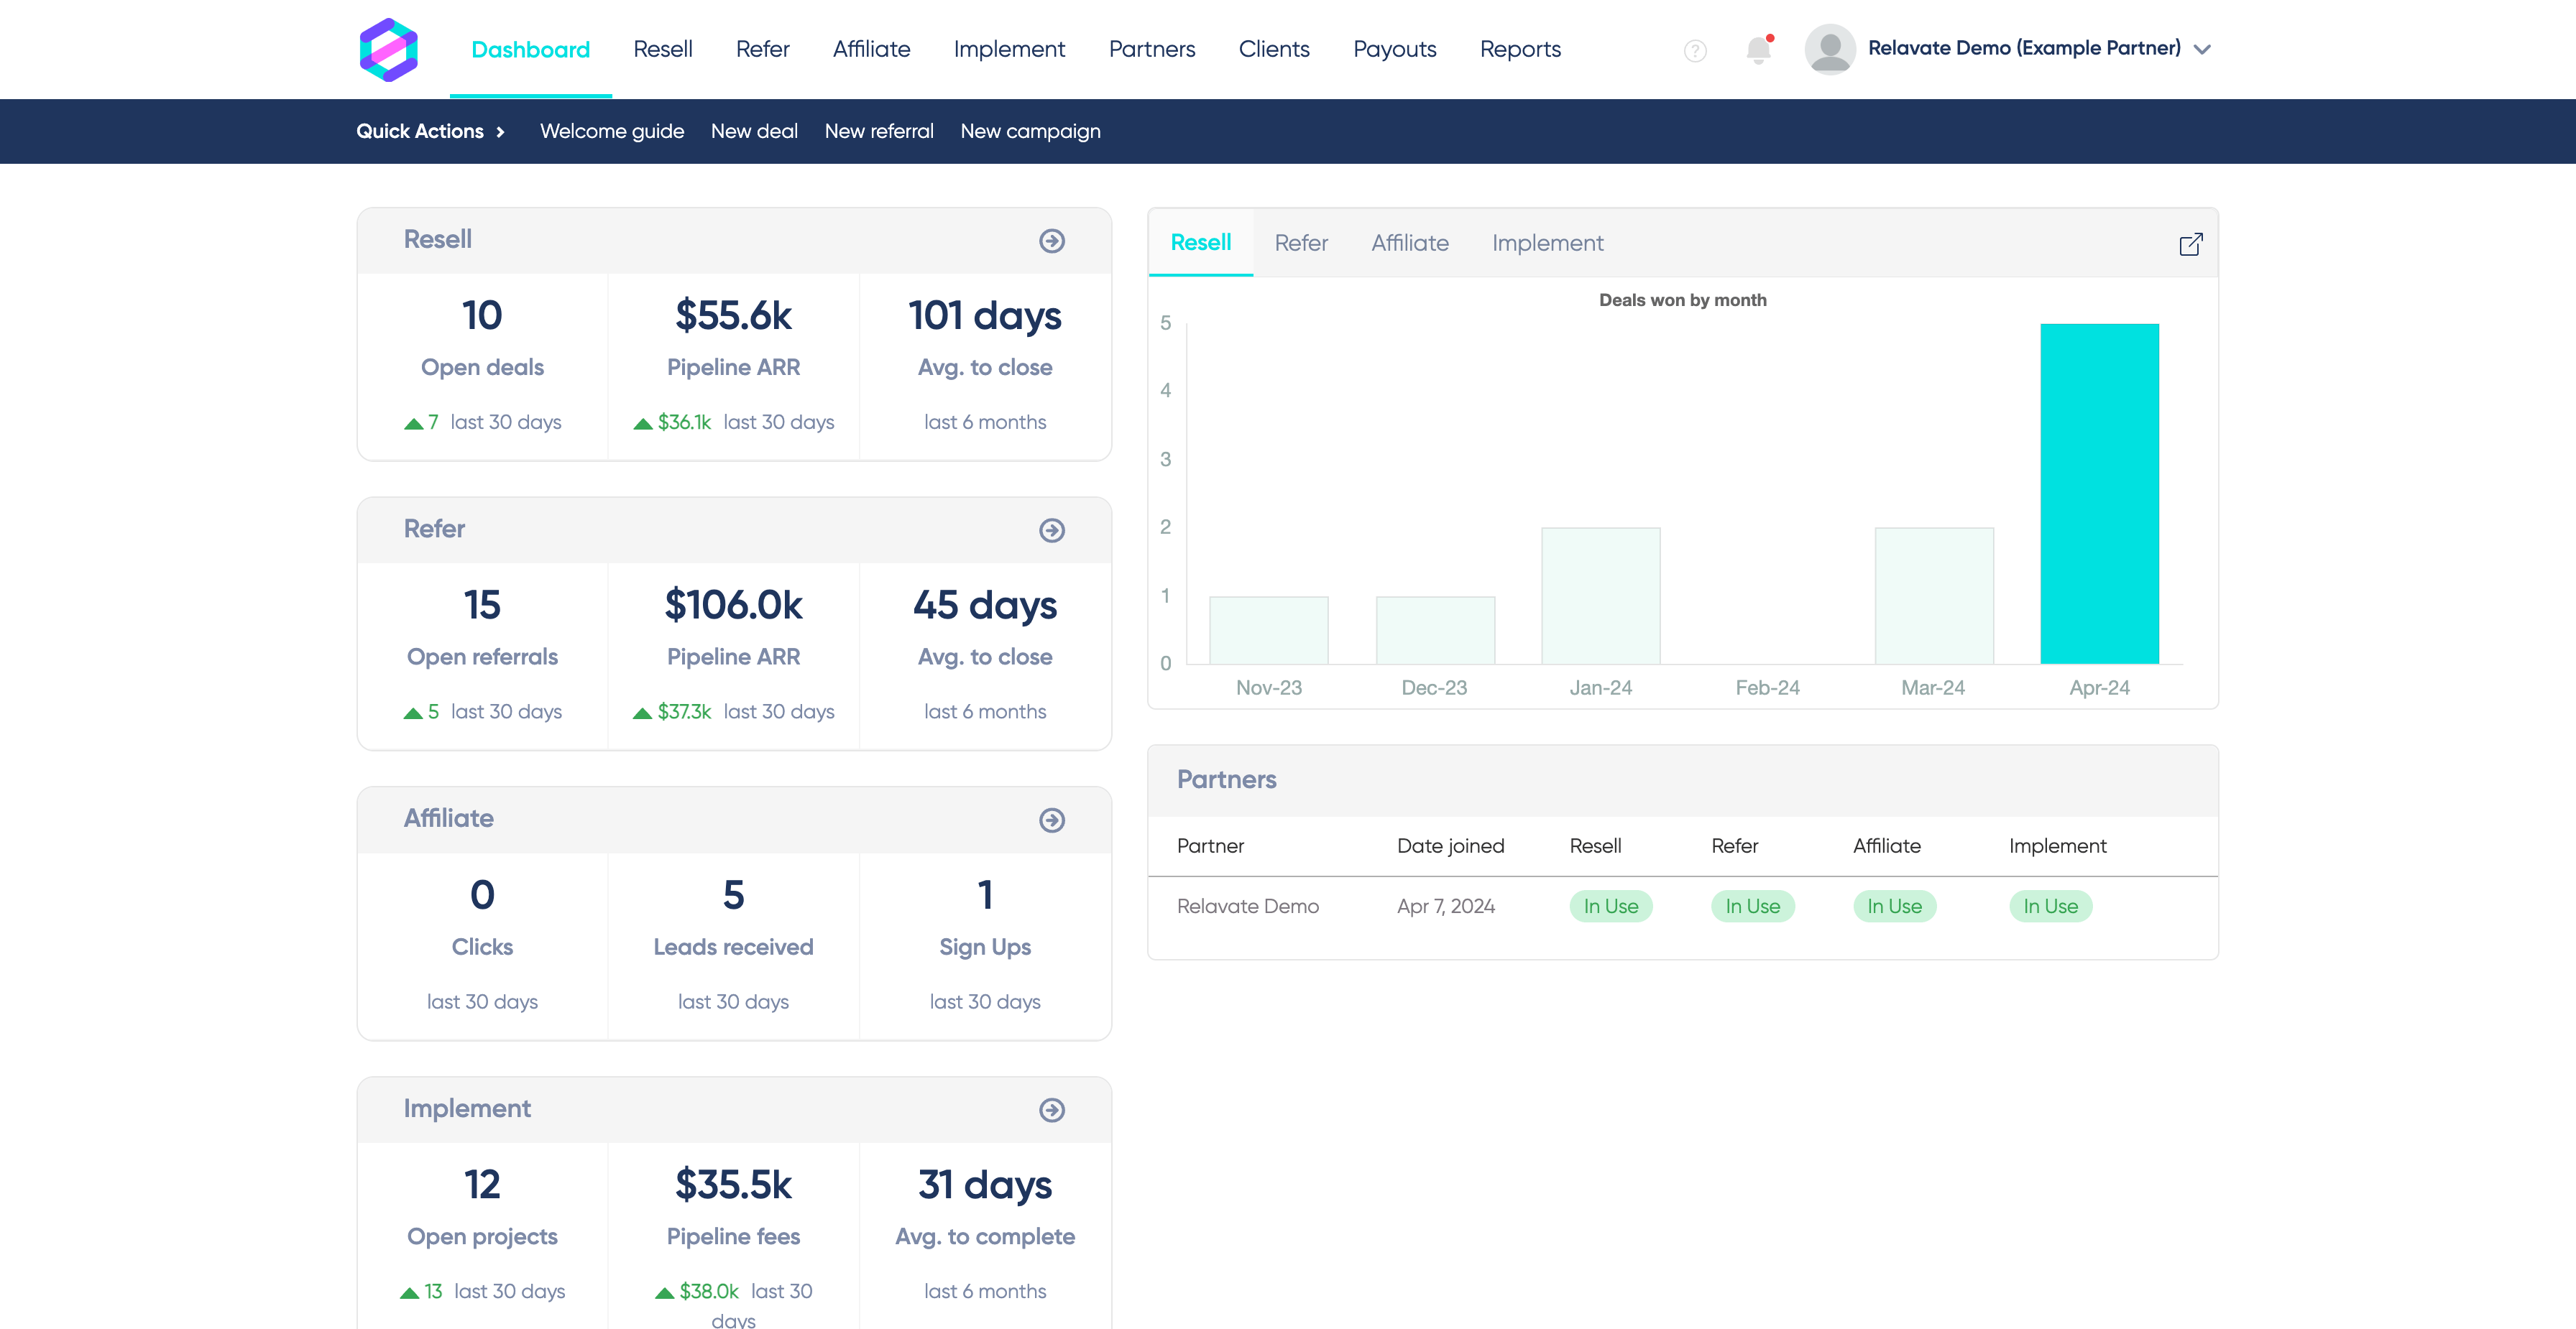Viewport: 2576px width, 1329px height.
Task: Start a New campaign quick action
Action: click(x=1030, y=131)
